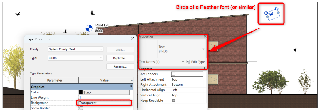Click the equals column header button

coord(132,80)
